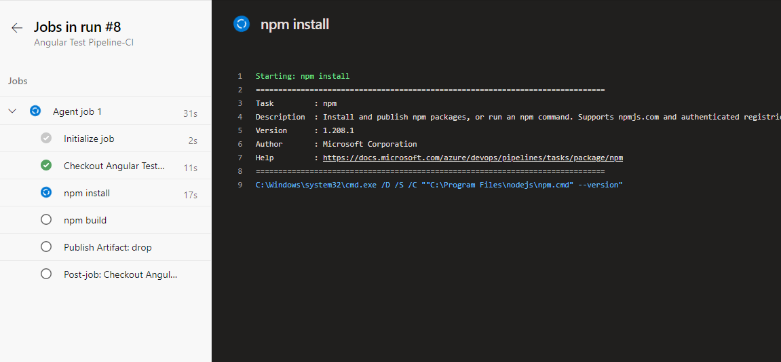Click Post-job Checkout pending circle icon
781x362 pixels.
[x=46, y=274]
